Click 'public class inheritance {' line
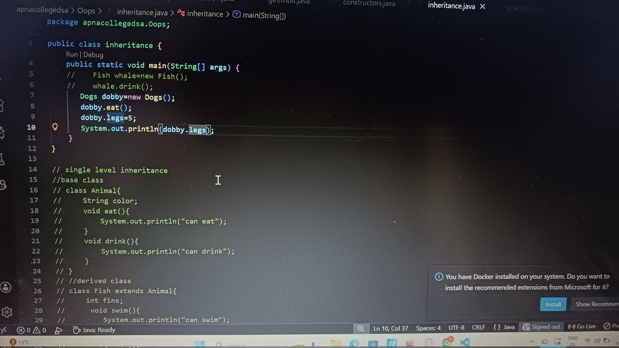 tap(105, 45)
